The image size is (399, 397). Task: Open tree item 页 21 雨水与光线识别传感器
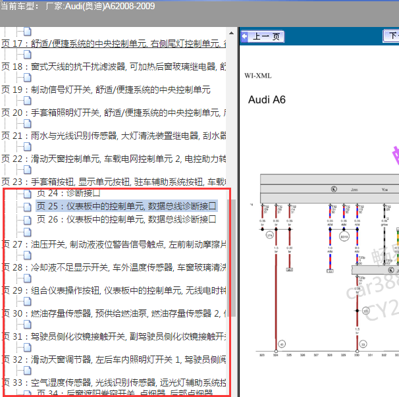coord(113,136)
